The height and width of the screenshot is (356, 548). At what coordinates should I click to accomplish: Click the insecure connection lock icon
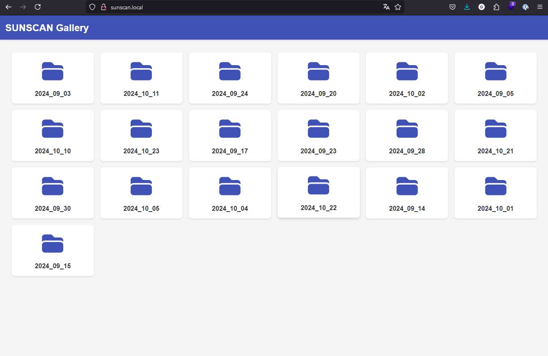tap(103, 7)
